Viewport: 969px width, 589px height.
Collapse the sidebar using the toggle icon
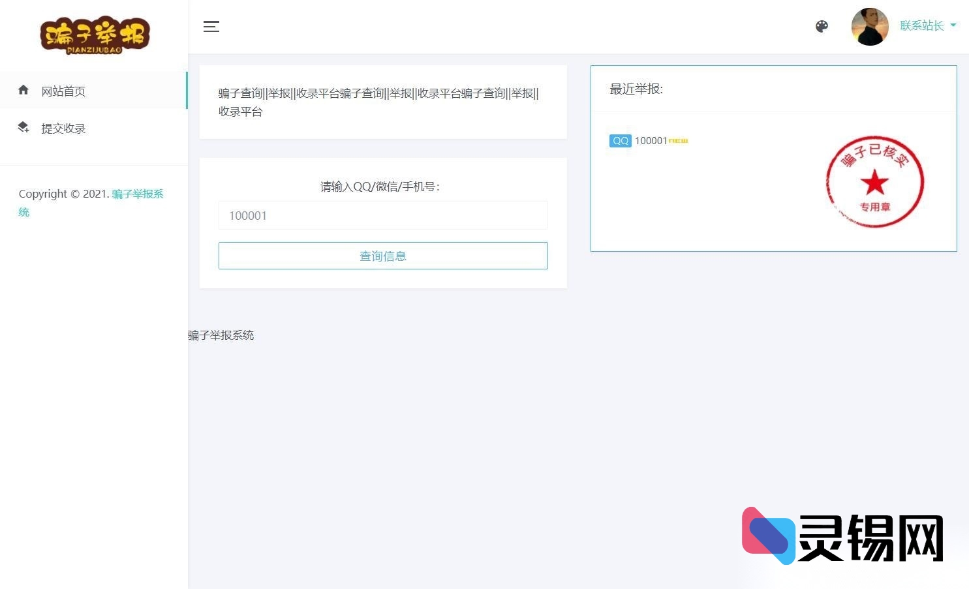[x=211, y=27]
